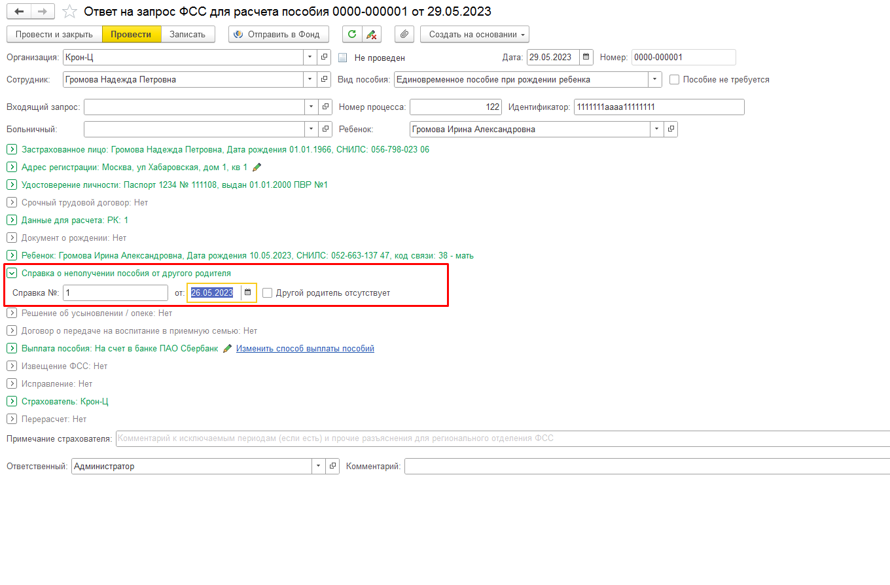Enable 'Пособие не требуется' checkbox

click(675, 80)
